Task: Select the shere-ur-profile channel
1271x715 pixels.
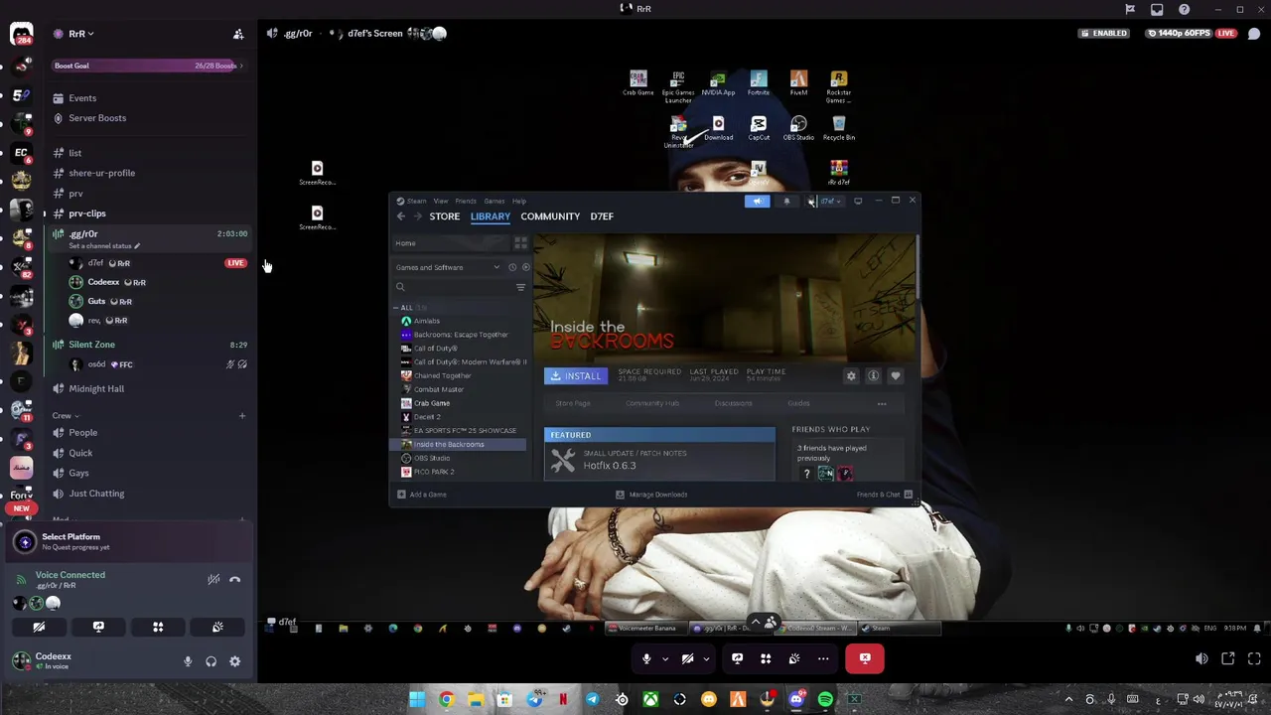Action: point(149,173)
